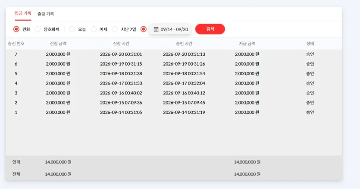Viewport: 360px width, 189px height.
Task: Click the red 검색 button
Action: (x=210, y=29)
